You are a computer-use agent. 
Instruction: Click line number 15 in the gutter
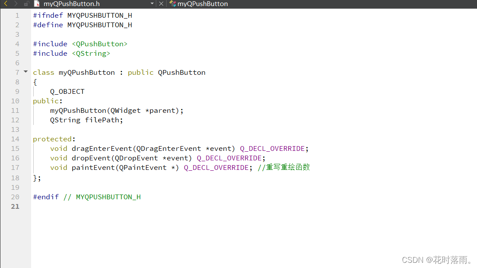[x=15, y=148]
